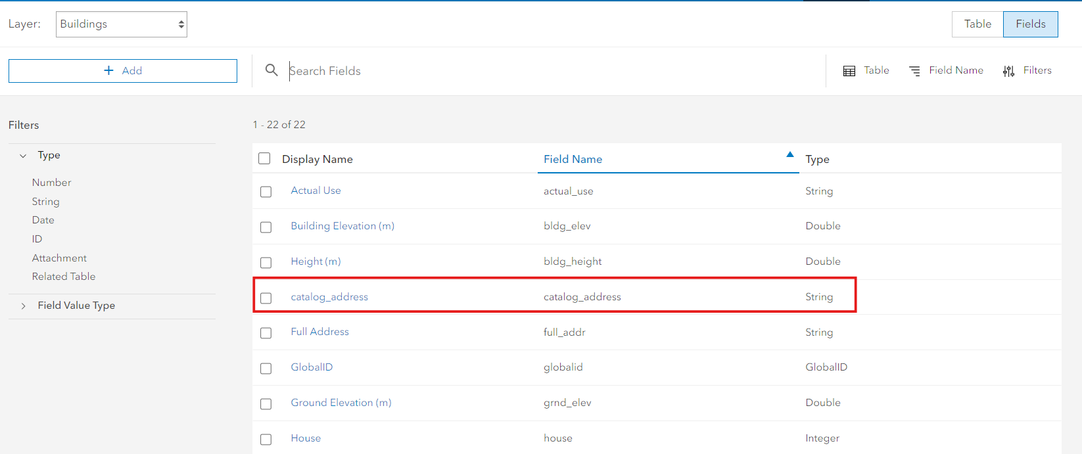1082x454 pixels.
Task: Click the bldg_elev field name cell
Action: 567,226
